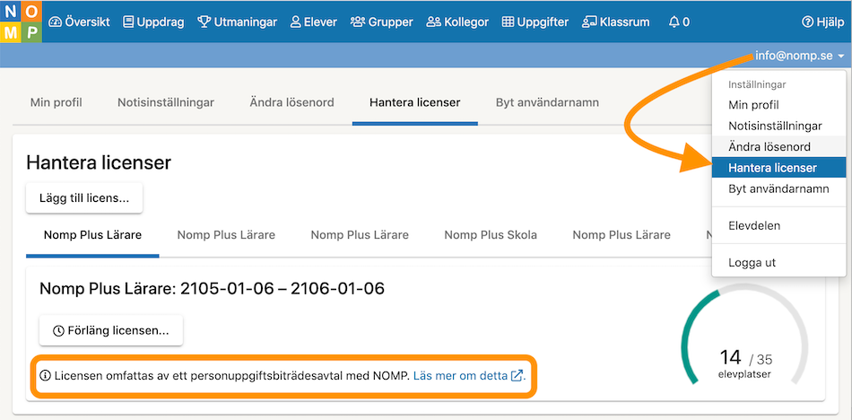
Task: Open Hjälp help menu
Action: pos(823,22)
